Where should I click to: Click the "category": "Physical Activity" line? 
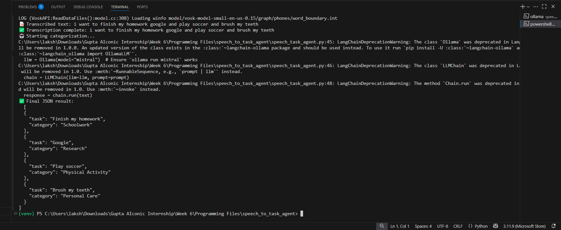(70, 172)
